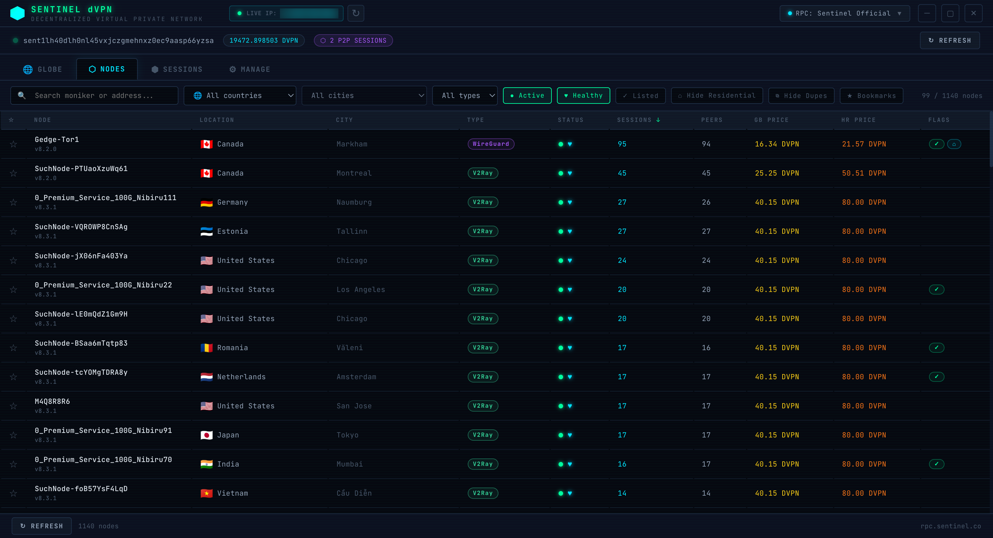993x538 pixels.
Task: Star the 0_Premium_Service_100G_Nibiru70 node
Action: point(14,464)
